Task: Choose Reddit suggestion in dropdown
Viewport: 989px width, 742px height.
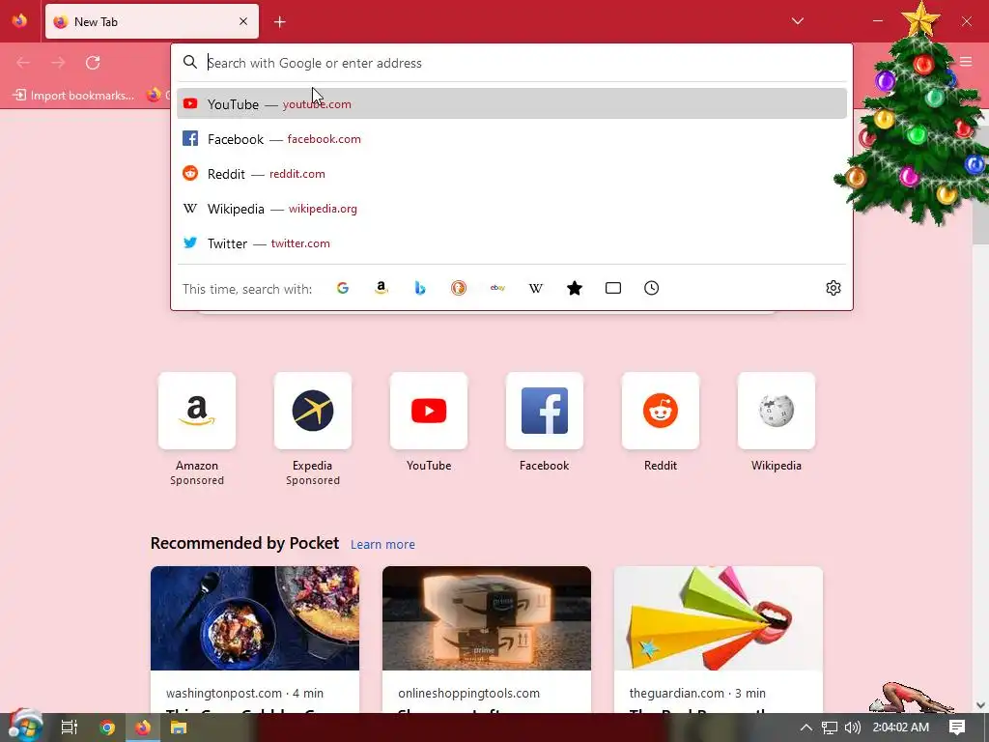Action: [512, 174]
